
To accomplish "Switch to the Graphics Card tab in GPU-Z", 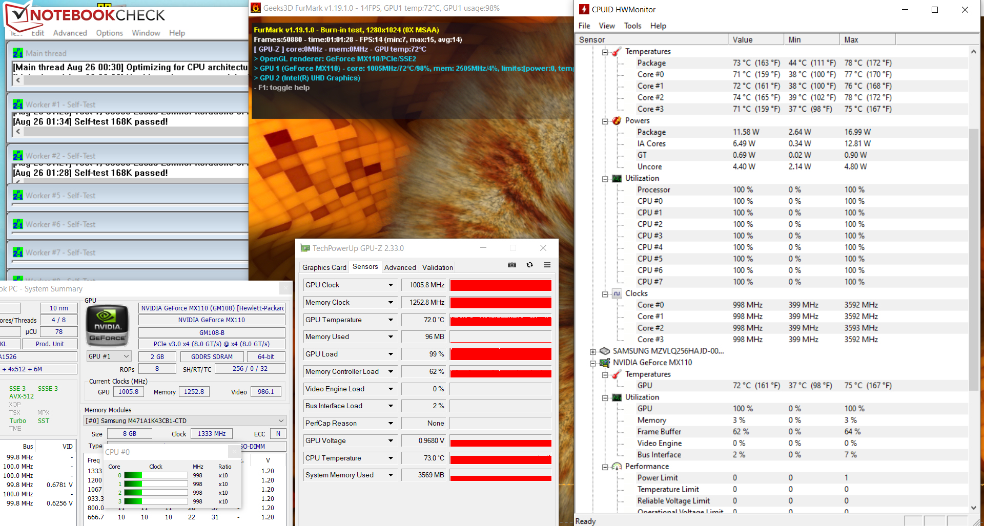I will 324,267.
